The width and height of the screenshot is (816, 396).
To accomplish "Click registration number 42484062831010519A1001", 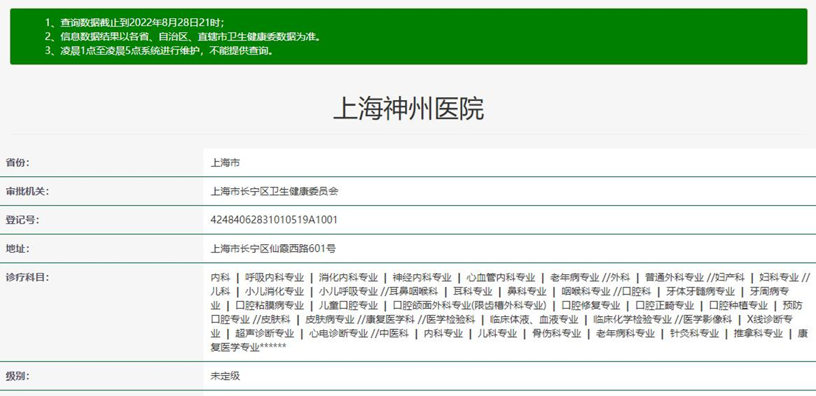I will pos(274,220).
